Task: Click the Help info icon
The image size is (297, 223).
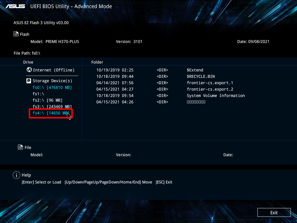Action: 17,175
